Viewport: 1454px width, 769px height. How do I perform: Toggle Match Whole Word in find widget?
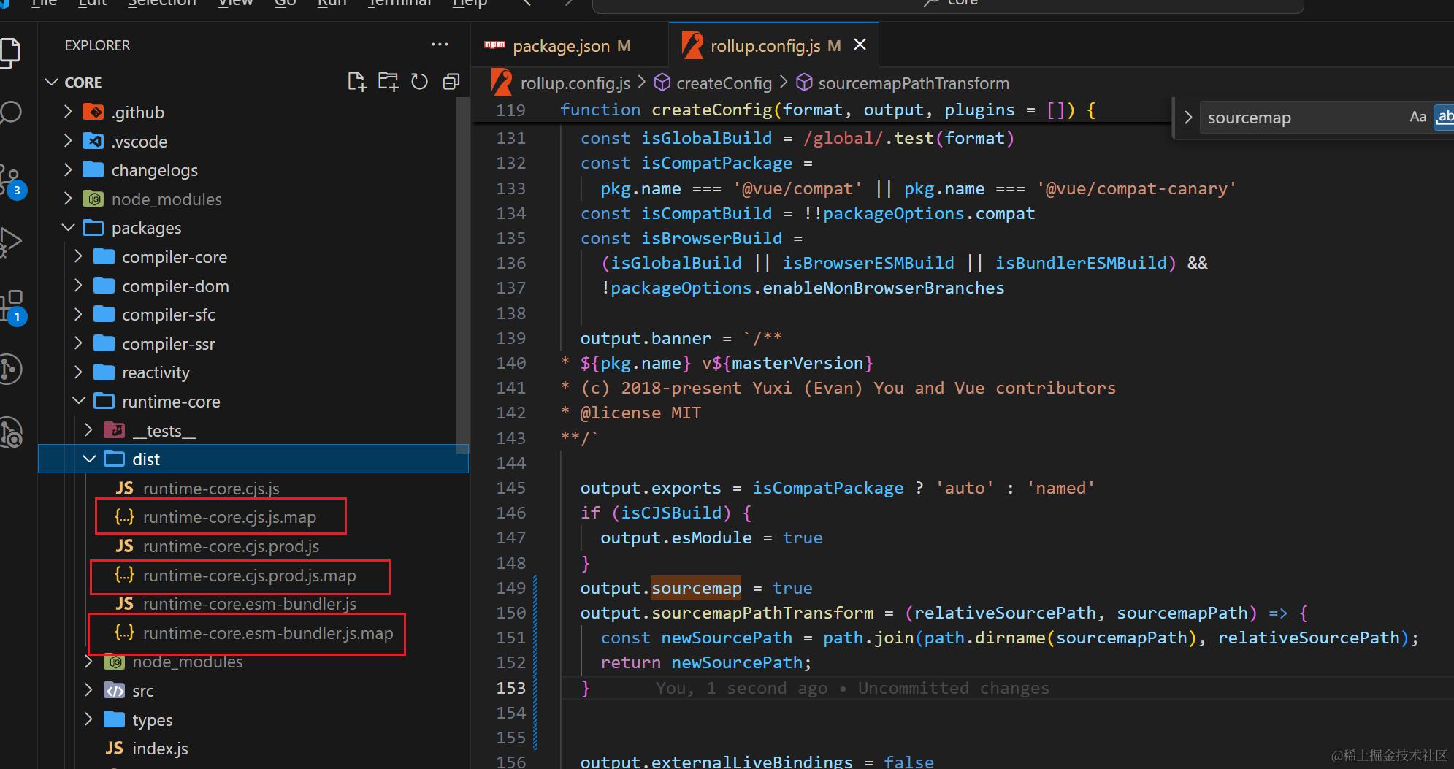1444,117
